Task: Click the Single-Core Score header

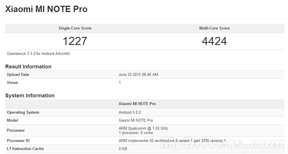Action: point(75,28)
